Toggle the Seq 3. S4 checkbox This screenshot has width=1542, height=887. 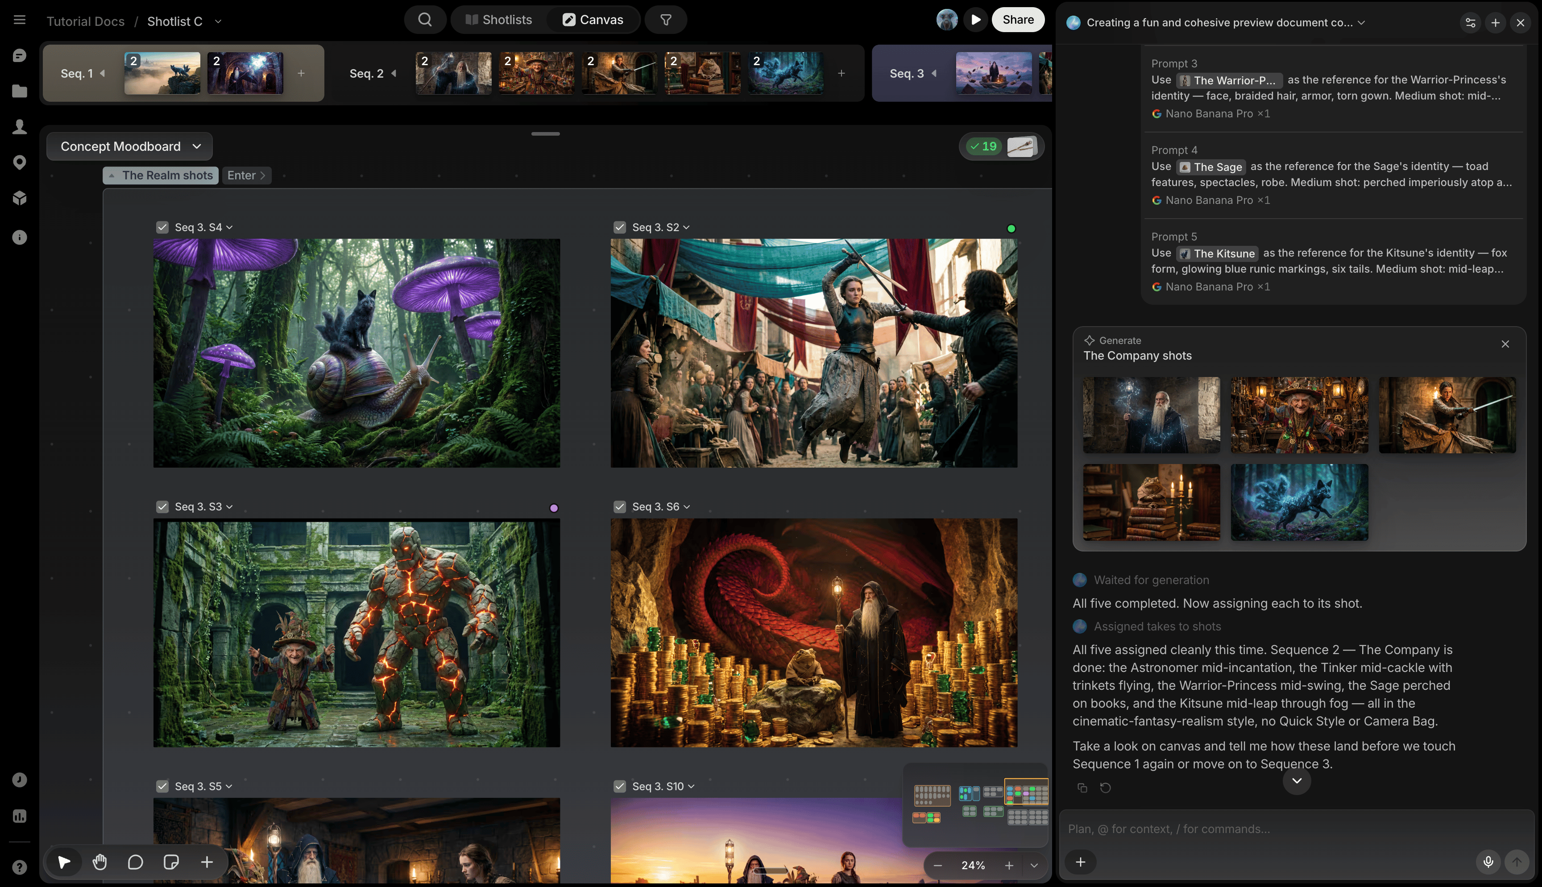tap(162, 227)
